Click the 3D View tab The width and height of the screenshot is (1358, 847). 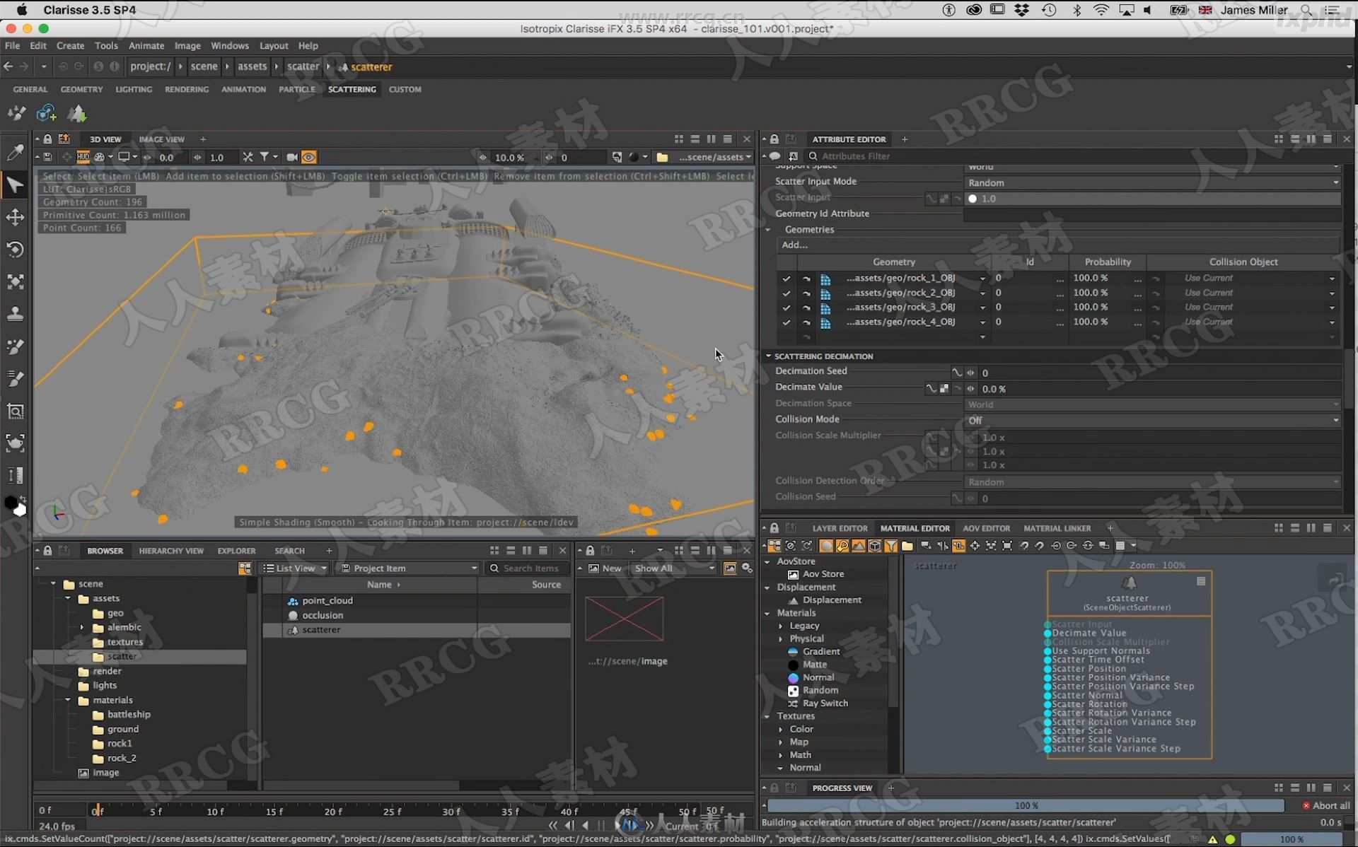pyautogui.click(x=103, y=138)
